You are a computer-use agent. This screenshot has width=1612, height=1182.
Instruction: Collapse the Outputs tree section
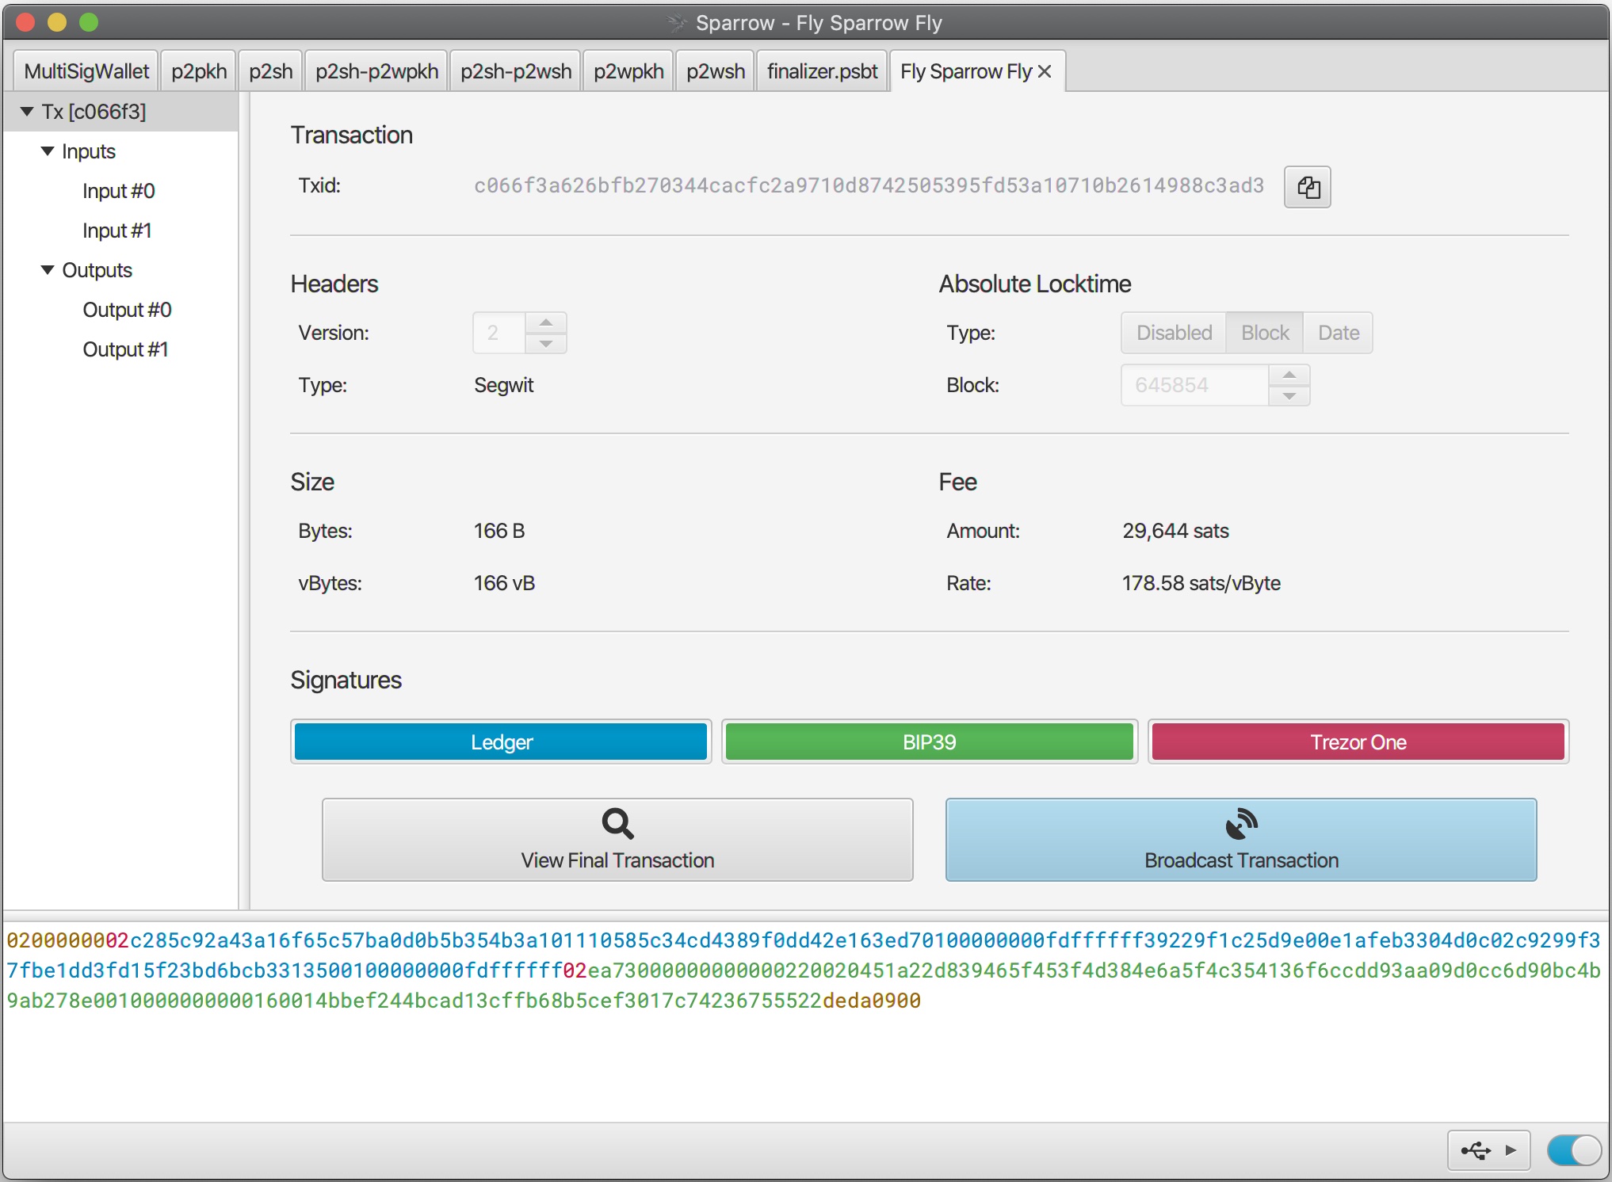pos(48,270)
